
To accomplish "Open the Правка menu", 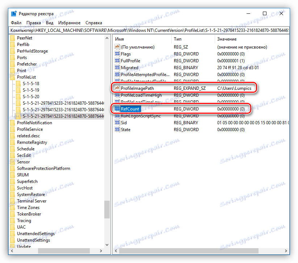I will click(x=33, y=23).
